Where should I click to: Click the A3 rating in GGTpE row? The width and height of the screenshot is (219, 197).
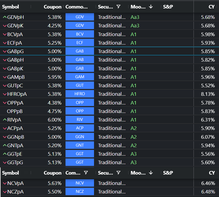coord(133,154)
